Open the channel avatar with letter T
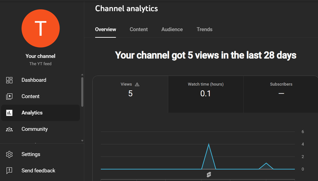This screenshot has height=181, width=318. 41,29
